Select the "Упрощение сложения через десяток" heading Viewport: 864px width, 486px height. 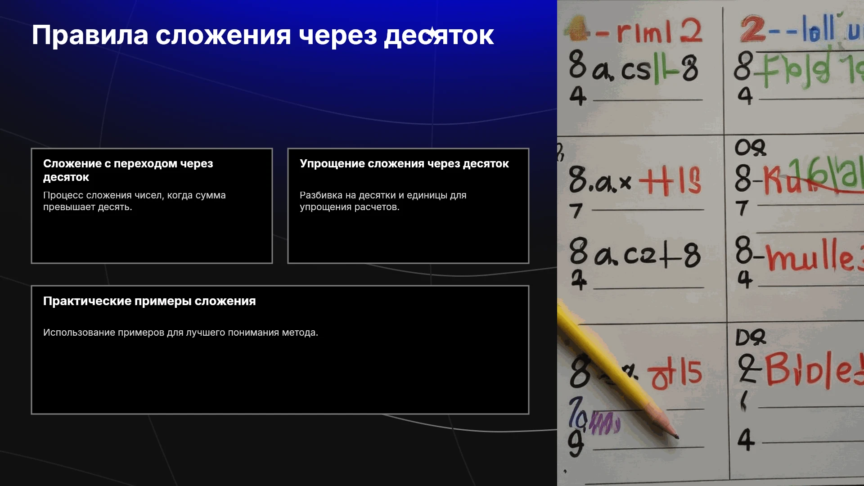click(x=404, y=164)
